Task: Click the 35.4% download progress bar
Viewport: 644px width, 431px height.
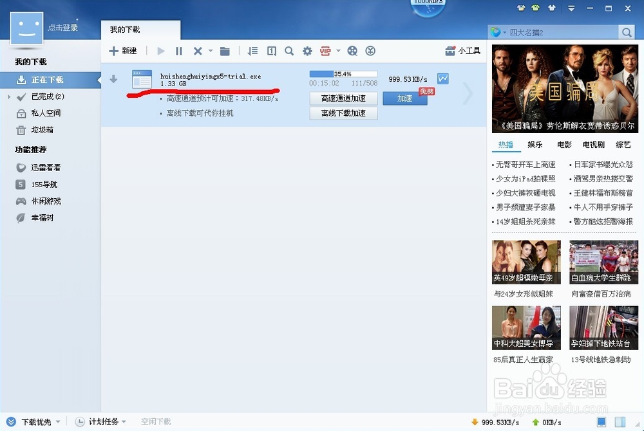Action: click(x=343, y=74)
